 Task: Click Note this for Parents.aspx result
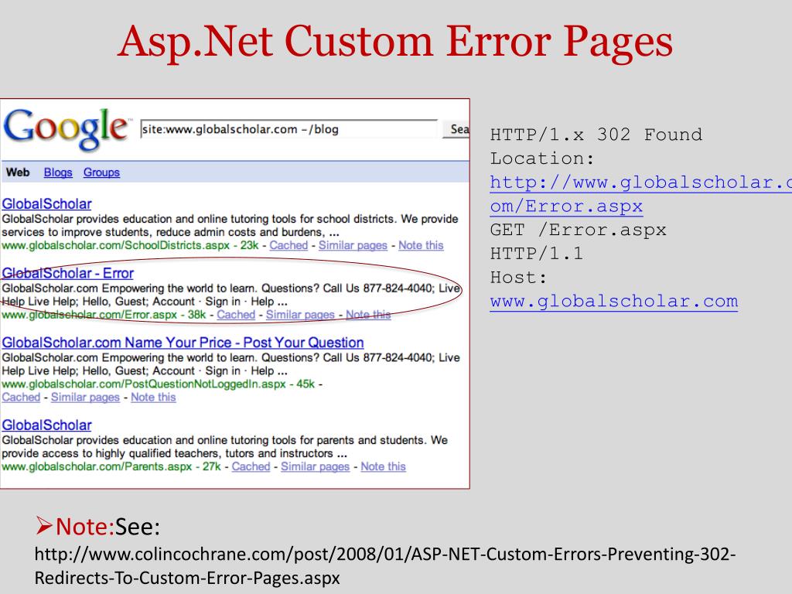pyautogui.click(x=384, y=466)
